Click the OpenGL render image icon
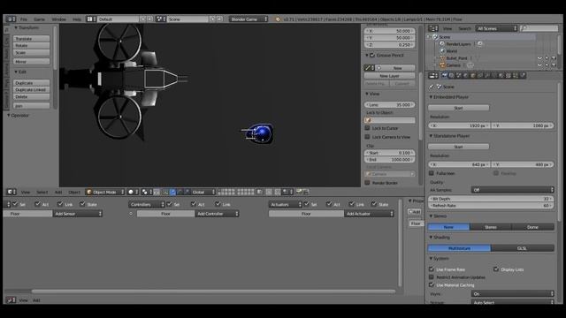This screenshot has height=318, width=566. pos(299,192)
